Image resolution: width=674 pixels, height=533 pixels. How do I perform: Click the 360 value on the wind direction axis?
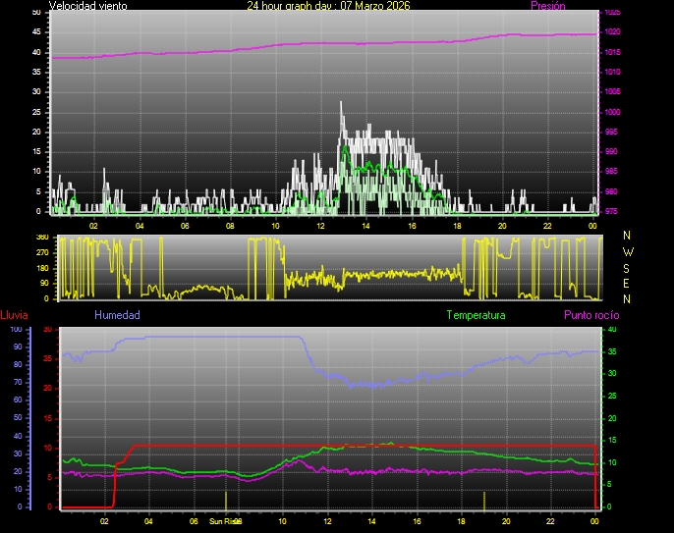coord(42,238)
